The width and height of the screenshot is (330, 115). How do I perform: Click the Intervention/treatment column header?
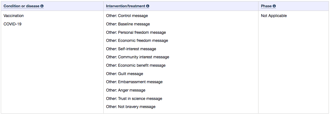126,6
